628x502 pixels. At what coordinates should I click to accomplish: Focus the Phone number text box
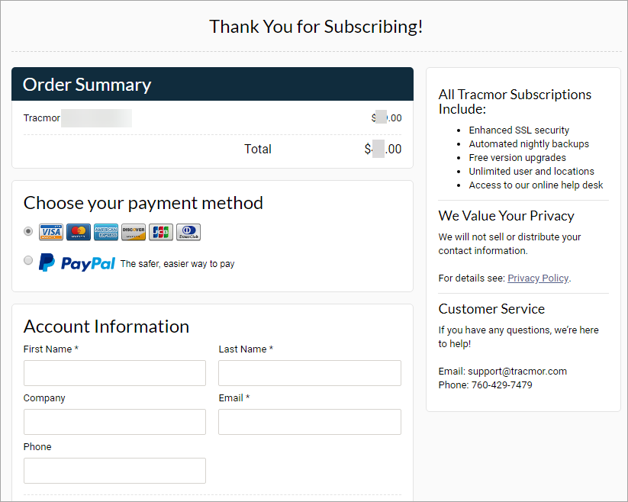114,471
